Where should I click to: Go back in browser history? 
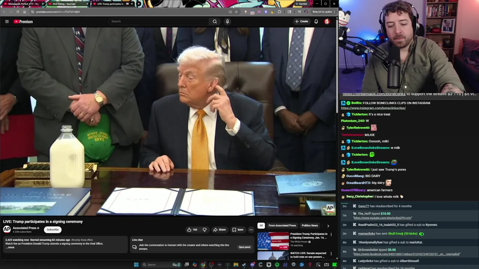tap(4, 12)
